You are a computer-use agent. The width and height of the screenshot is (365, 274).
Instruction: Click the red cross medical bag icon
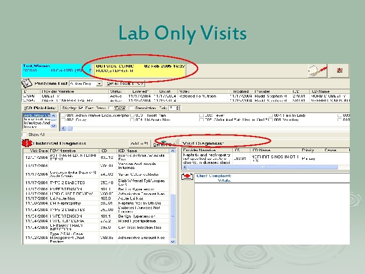187,177
